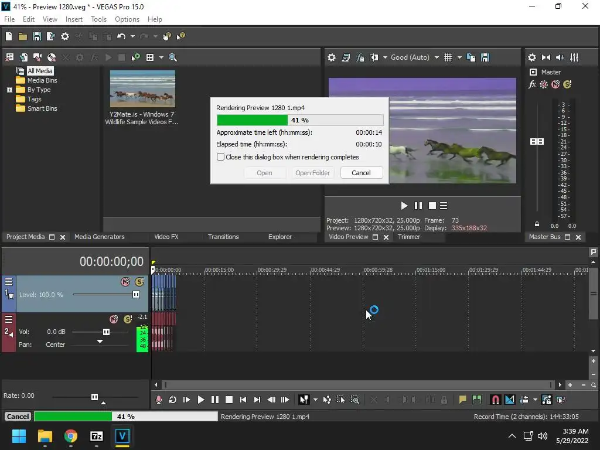Lock the Master fader channels

[537, 224]
